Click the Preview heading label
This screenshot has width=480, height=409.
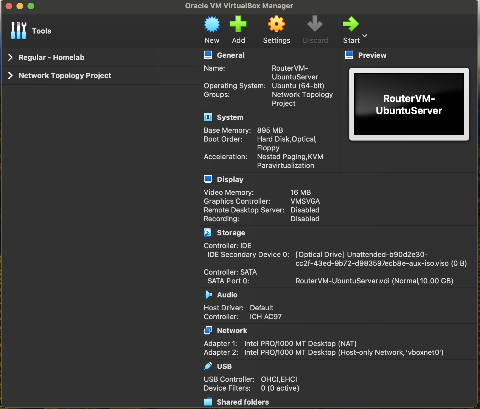372,55
